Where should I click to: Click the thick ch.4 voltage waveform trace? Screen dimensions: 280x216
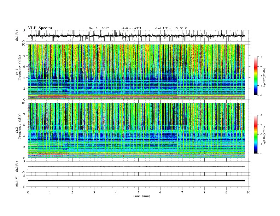pyautogui.click(x=136, y=181)
